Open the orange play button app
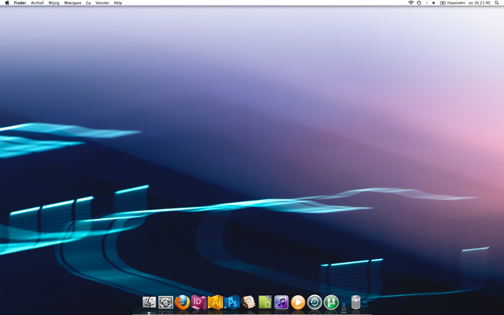 point(298,302)
